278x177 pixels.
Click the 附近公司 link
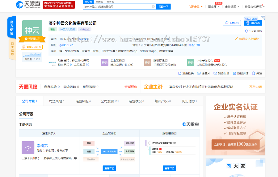[x=194, y=45]
